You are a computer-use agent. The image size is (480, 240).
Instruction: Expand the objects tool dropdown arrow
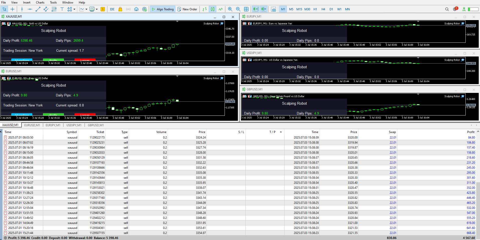pos(74,9)
